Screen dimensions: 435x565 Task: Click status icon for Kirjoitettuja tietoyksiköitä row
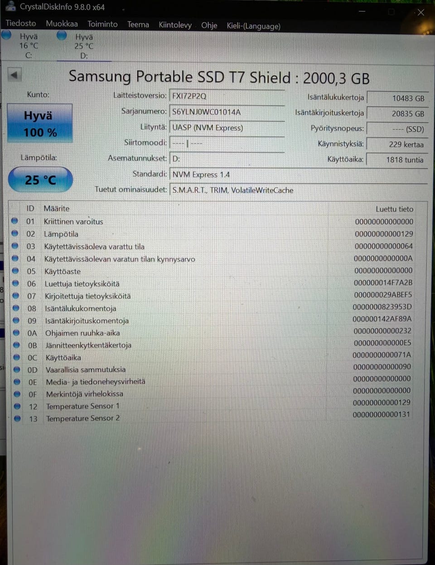point(16,295)
